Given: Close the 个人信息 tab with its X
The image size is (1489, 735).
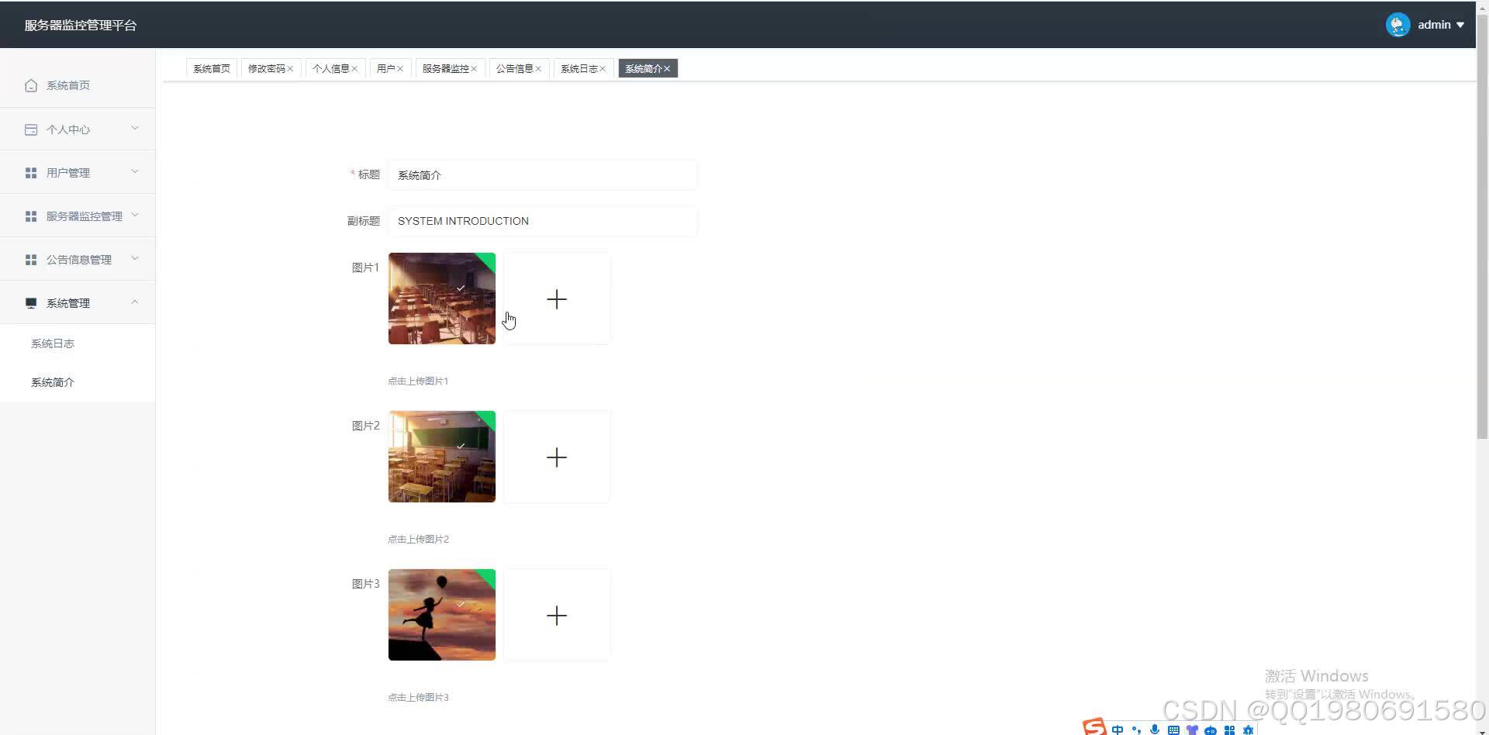Looking at the screenshot, I should (x=354, y=69).
